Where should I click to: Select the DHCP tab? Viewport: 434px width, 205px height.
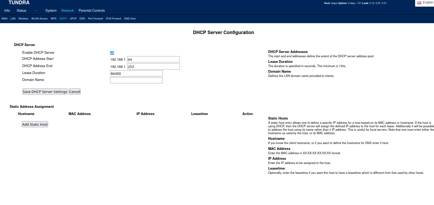[x=63, y=19]
